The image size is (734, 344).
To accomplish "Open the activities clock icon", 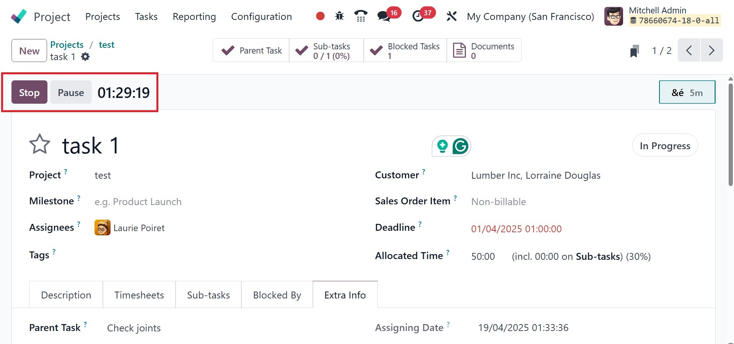I will coord(418,16).
